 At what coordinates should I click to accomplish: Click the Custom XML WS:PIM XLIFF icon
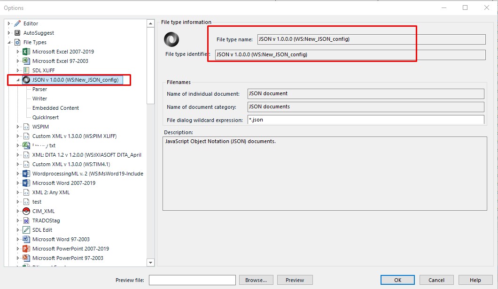26,136
